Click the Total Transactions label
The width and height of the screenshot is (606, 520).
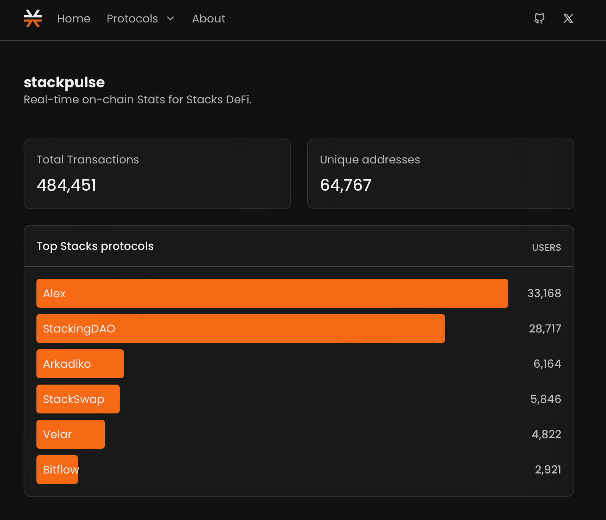(x=88, y=159)
